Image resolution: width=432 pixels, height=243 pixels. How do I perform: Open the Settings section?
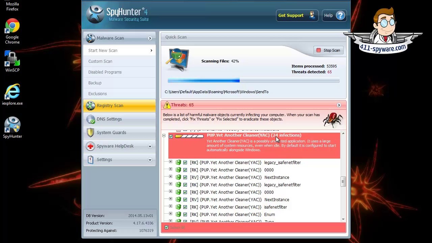coord(119,160)
